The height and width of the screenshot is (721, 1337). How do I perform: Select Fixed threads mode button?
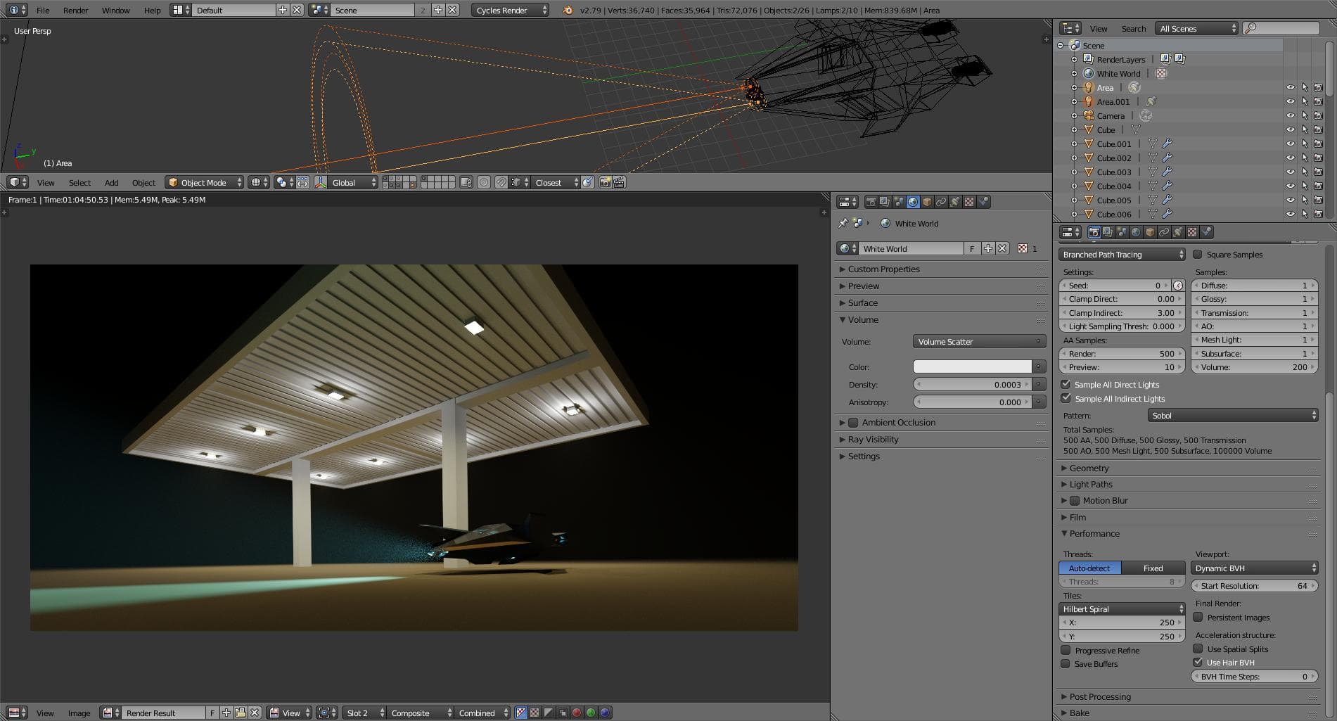1153,568
